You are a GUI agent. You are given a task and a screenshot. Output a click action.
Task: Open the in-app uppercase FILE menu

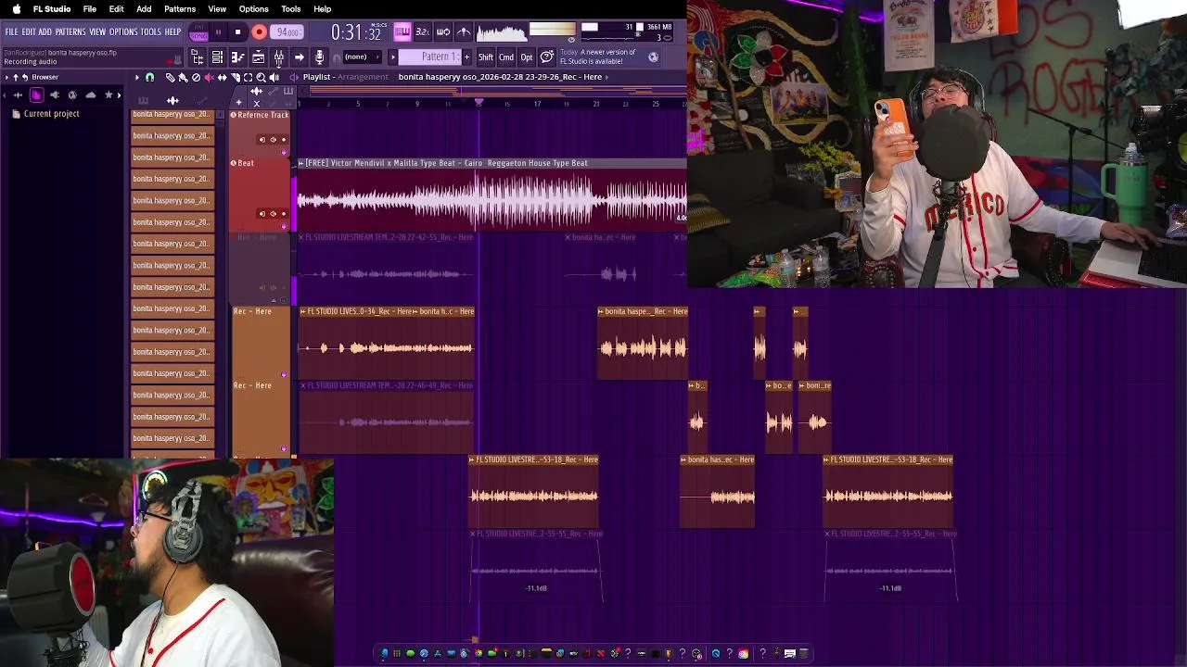tap(11, 32)
